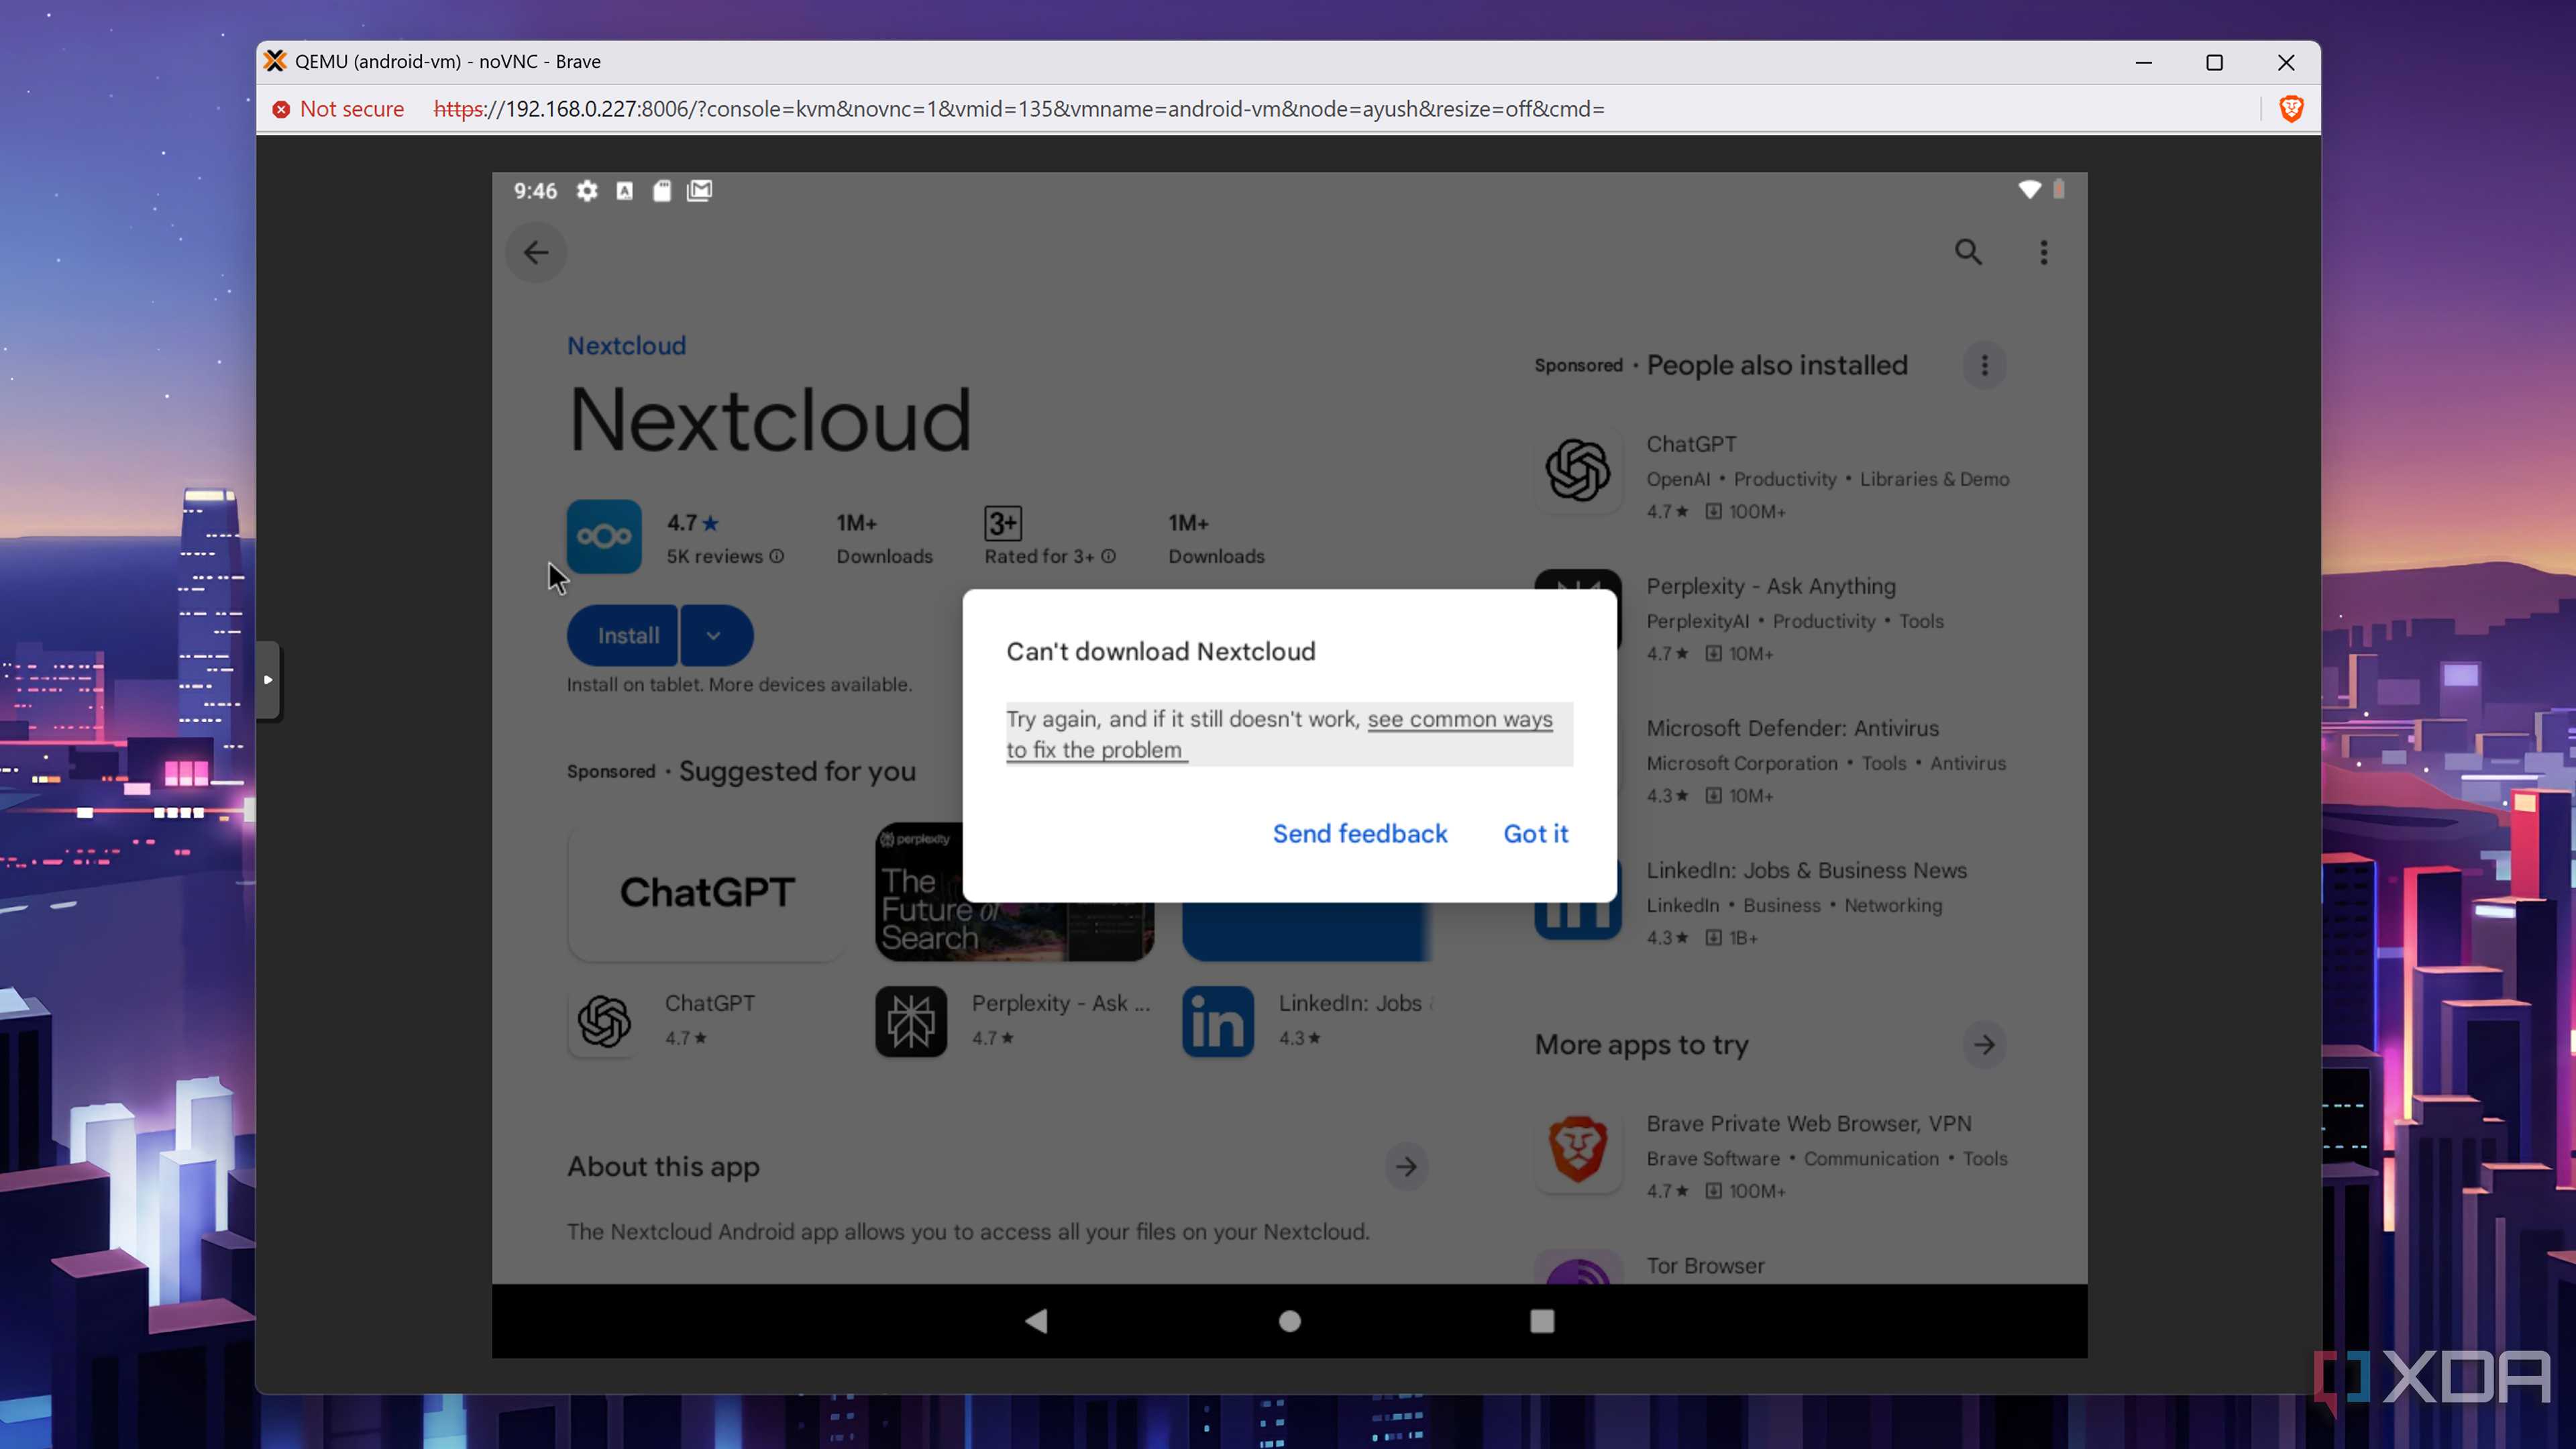Click the small ChatGPT icon under Suggested for you
The height and width of the screenshot is (1449, 2576).
[604, 1021]
